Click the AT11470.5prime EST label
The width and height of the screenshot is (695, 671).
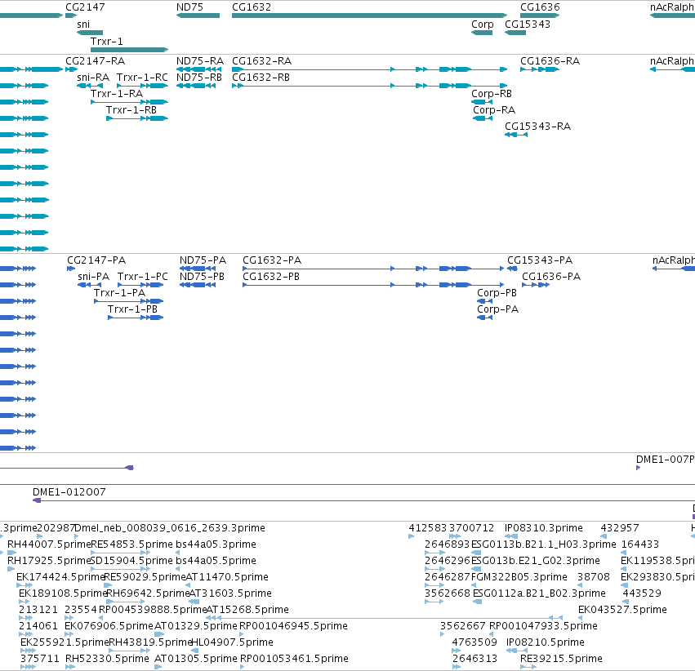coord(227,576)
